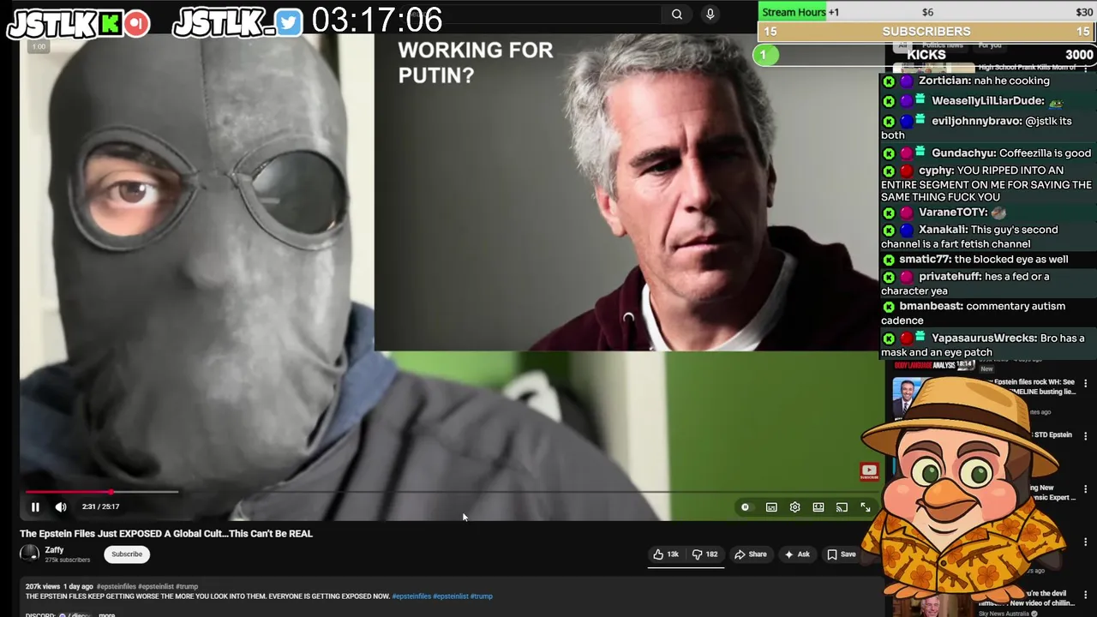The image size is (1097, 617).
Task: Open options menu for 'Epstein files rock WH' video
Action: tap(1085, 384)
